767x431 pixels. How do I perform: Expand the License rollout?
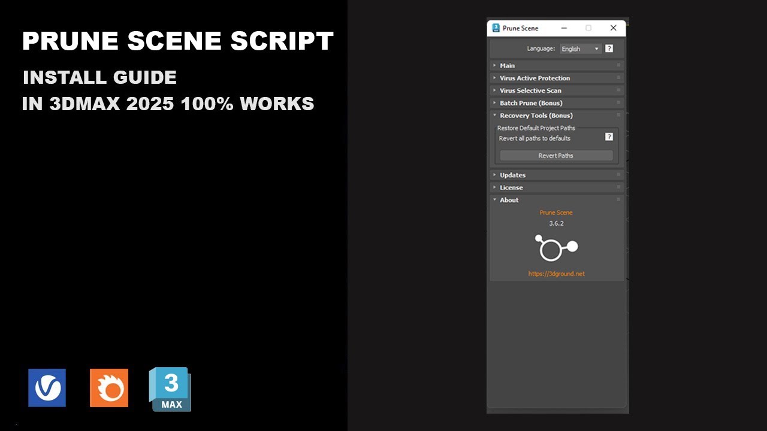pos(557,187)
